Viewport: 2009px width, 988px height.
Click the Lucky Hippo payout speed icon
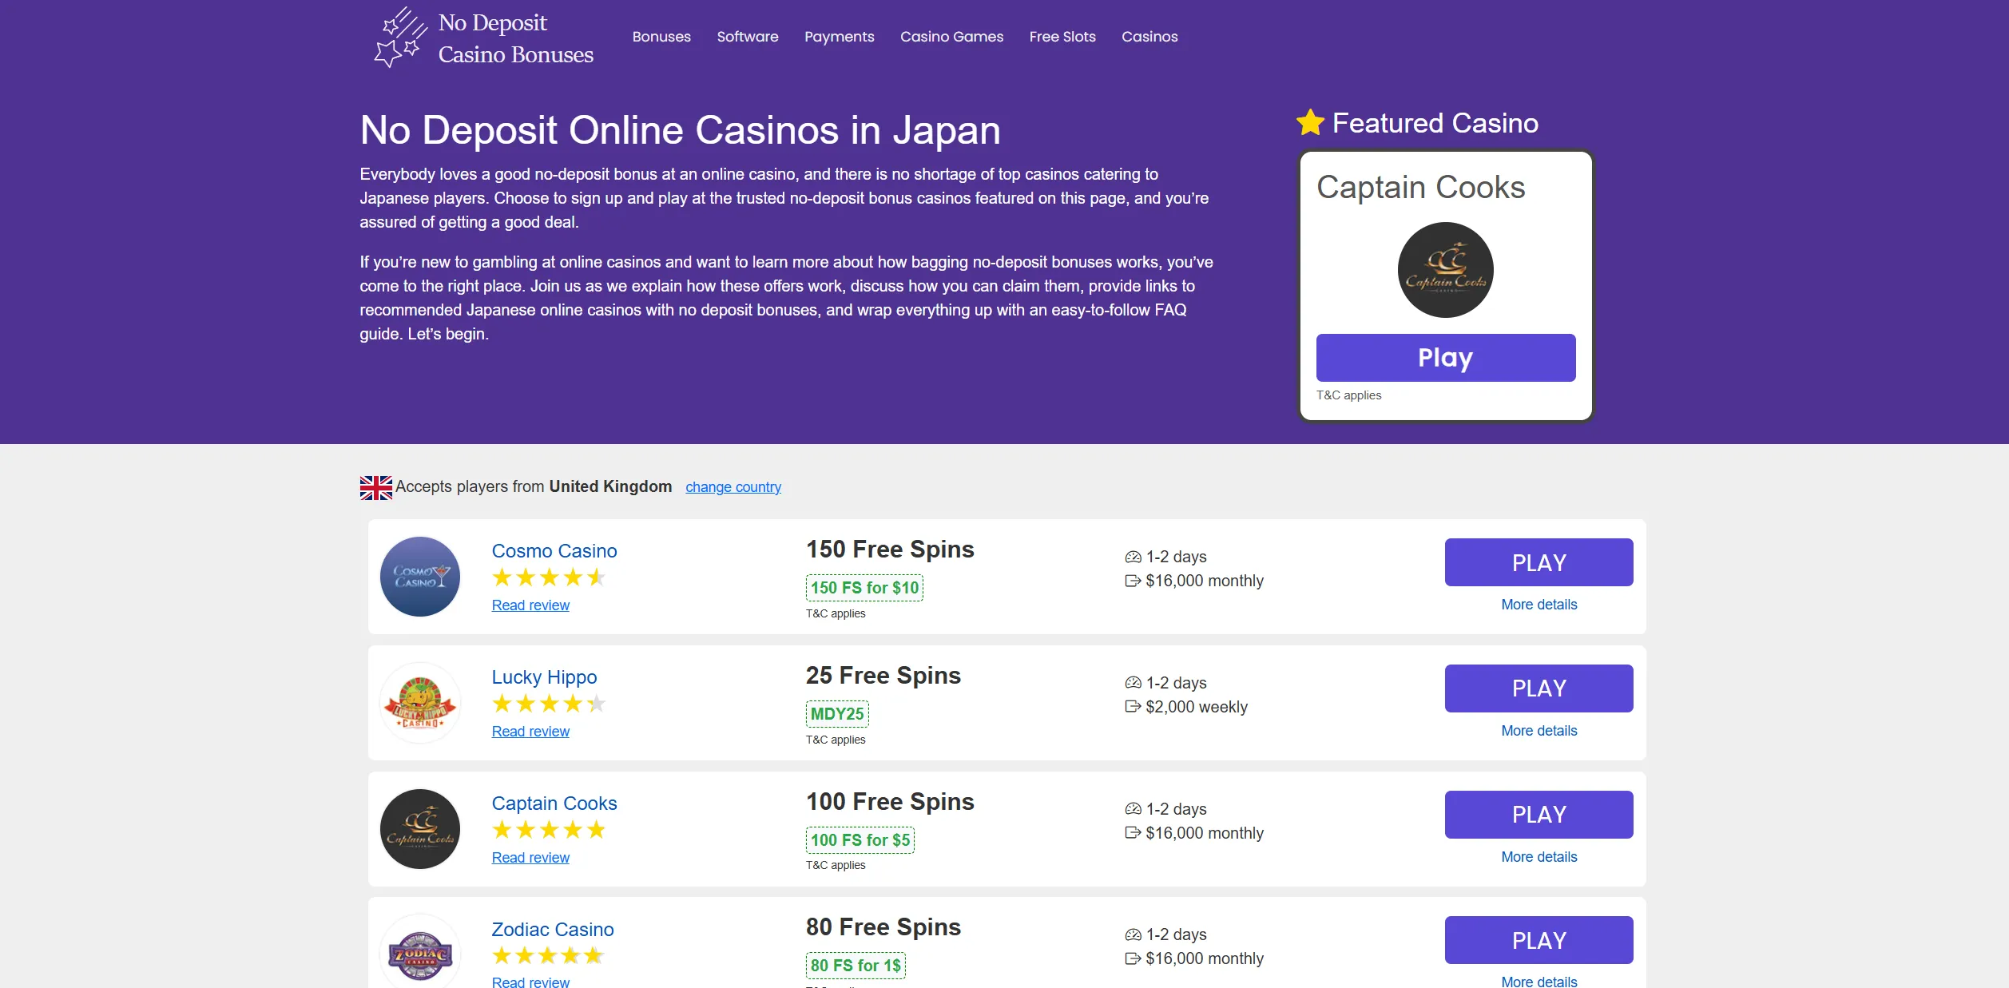(x=1133, y=684)
